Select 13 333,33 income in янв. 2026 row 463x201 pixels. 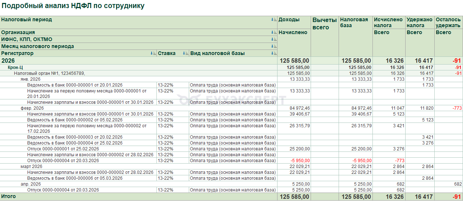300,79
